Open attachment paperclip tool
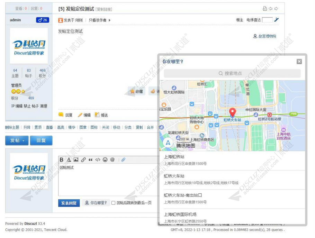Viewport: 315px width, 238px height. point(123,160)
